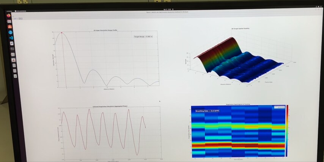
Task: Open the Text Editor dock icon
Action: (x=11, y=43)
